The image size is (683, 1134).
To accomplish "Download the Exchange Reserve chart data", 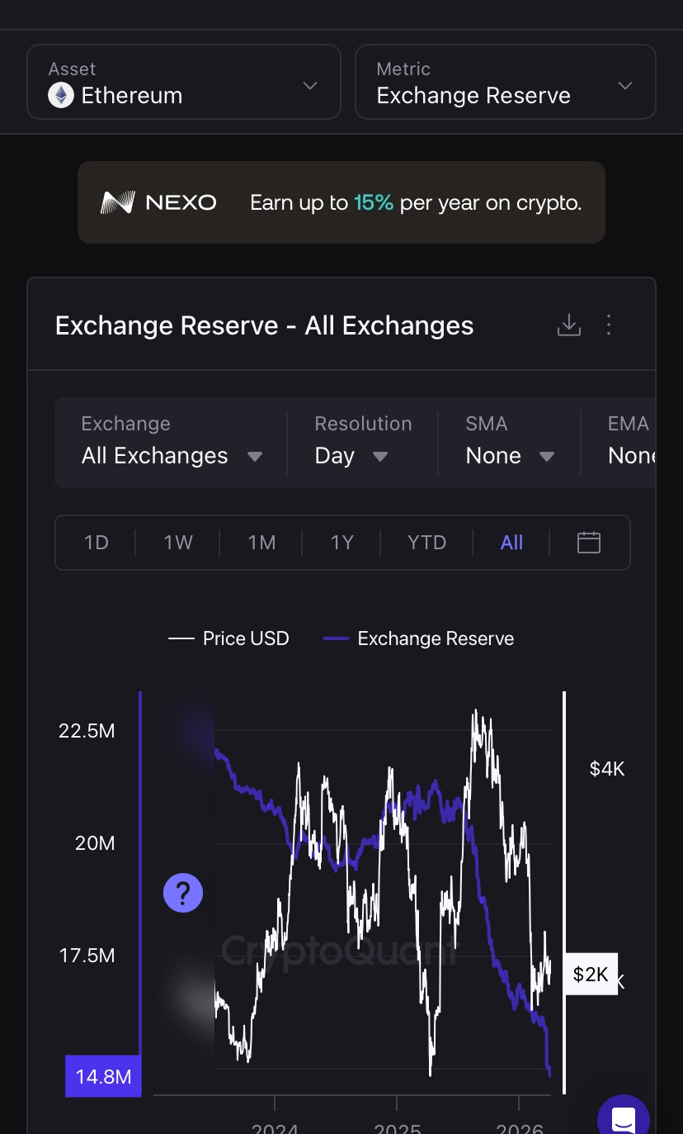I will tap(568, 325).
